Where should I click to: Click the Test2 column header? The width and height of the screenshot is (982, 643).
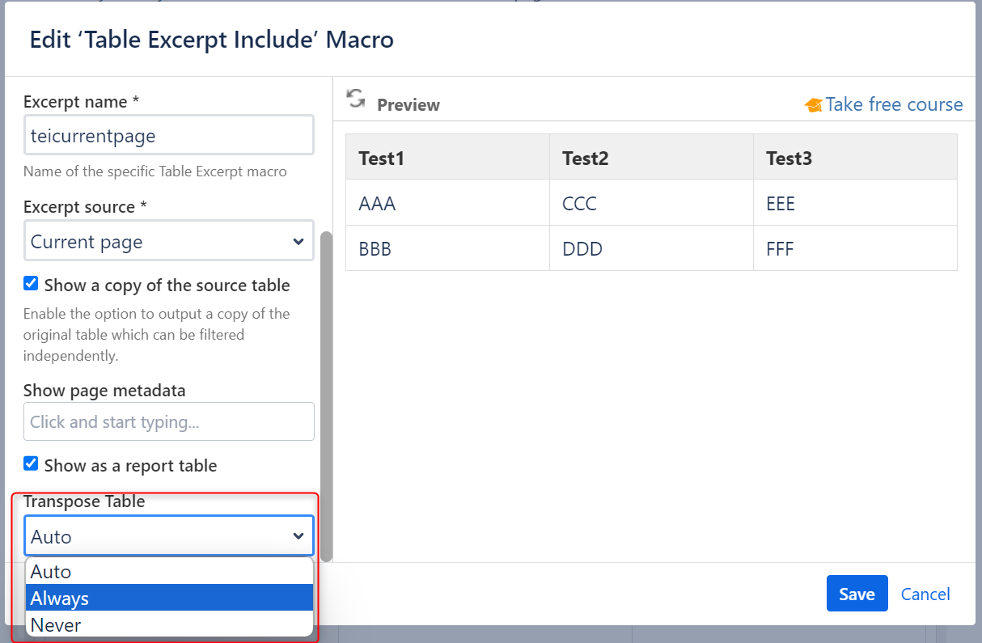[586, 159]
